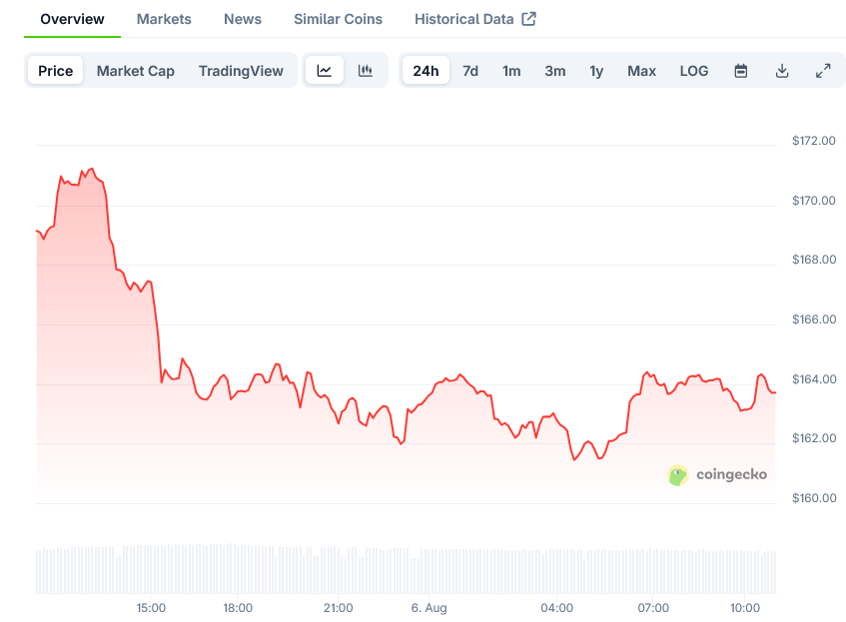846x622 pixels.
Task: Click the $172.00 axis label
Action: 814,141
